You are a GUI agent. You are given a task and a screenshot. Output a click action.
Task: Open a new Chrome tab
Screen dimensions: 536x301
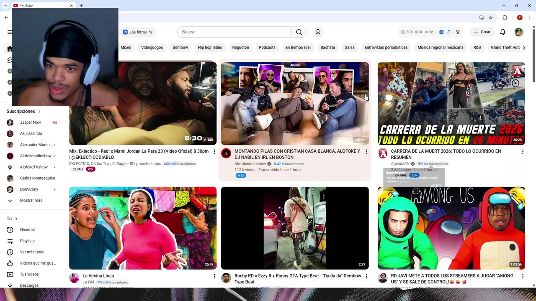(x=81, y=6)
